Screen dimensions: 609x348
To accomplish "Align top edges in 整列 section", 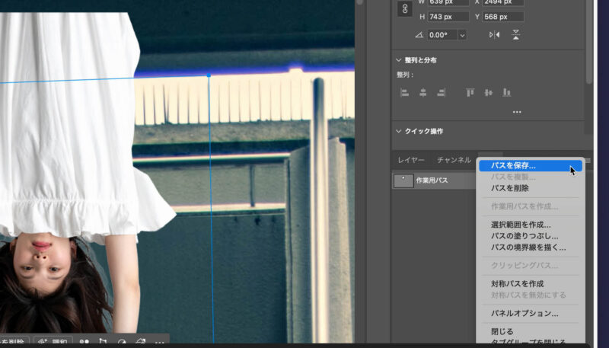I will [470, 92].
